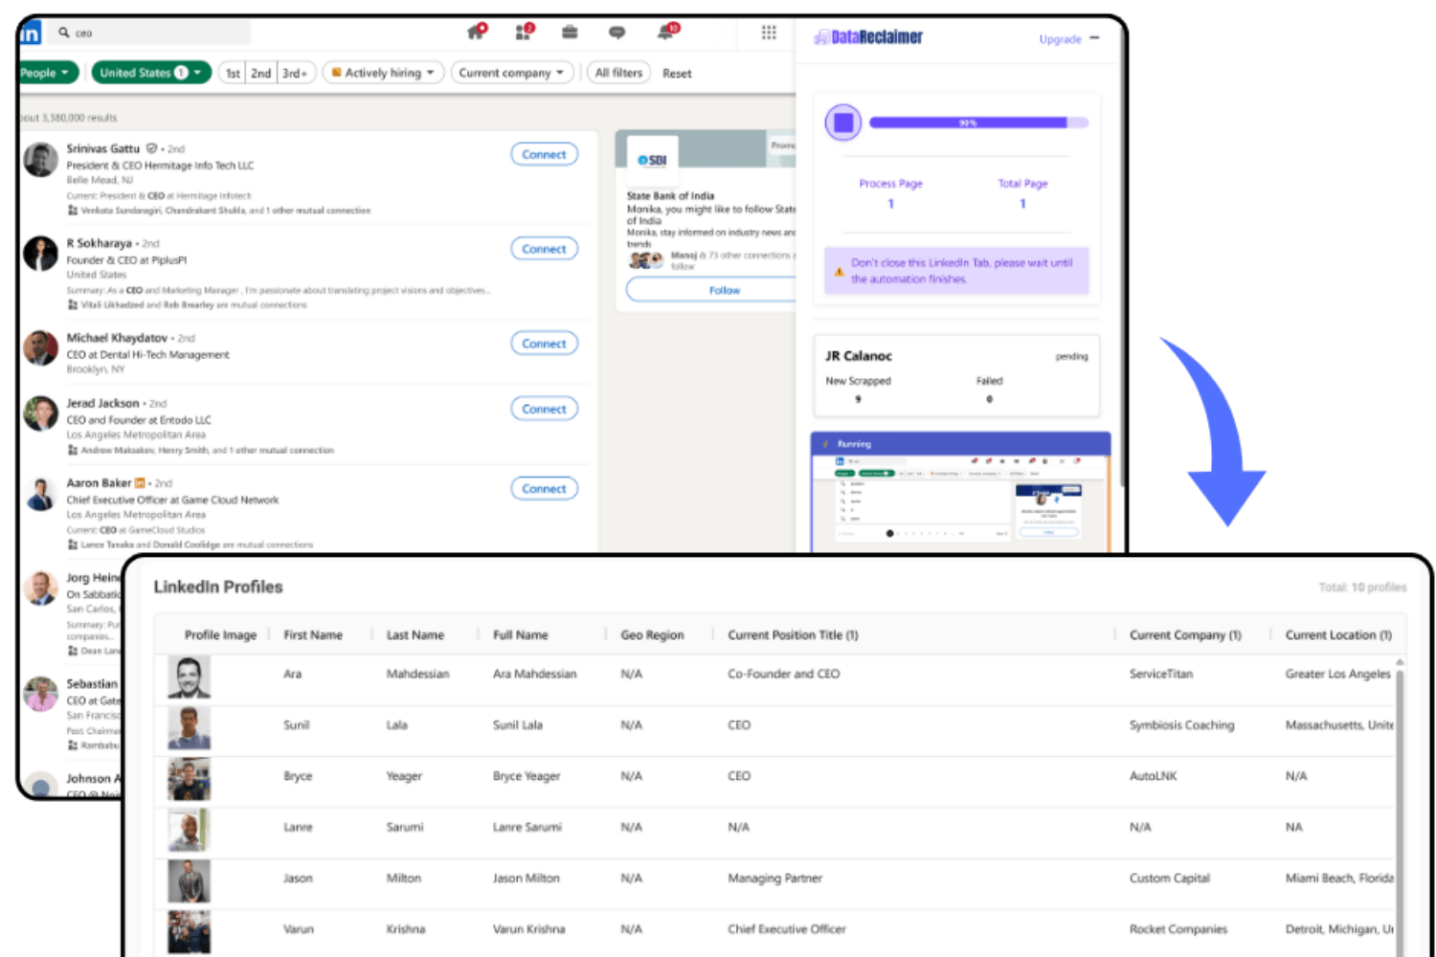Open the Jobs briefcase icon
Viewport: 1436px width, 957px height.
570,33
